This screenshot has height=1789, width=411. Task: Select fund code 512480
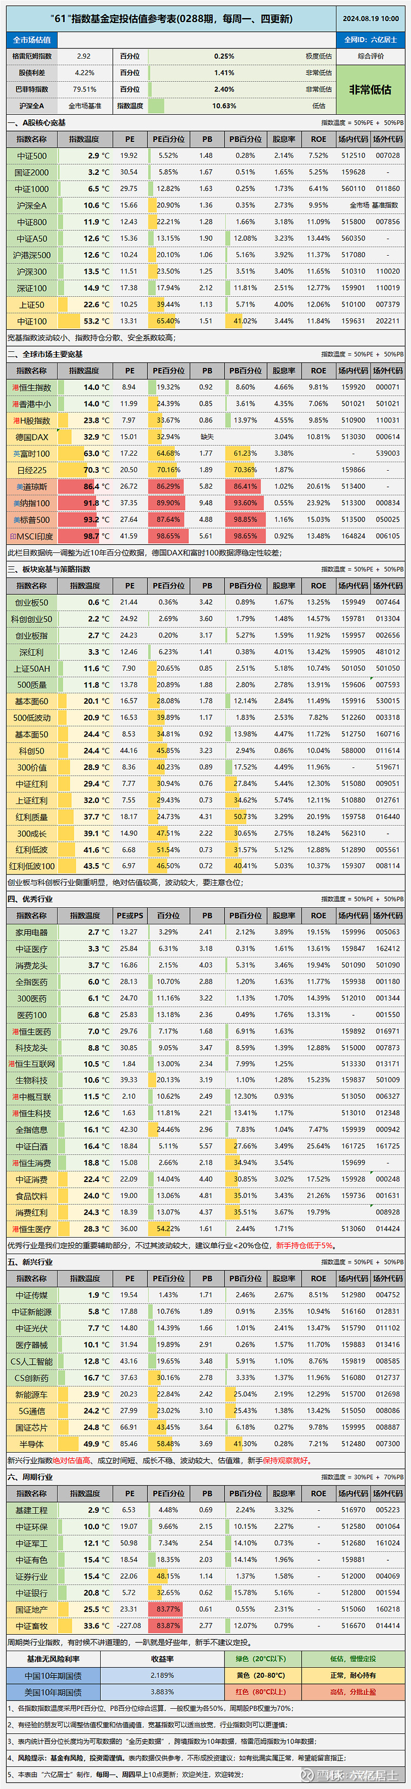click(353, 1444)
